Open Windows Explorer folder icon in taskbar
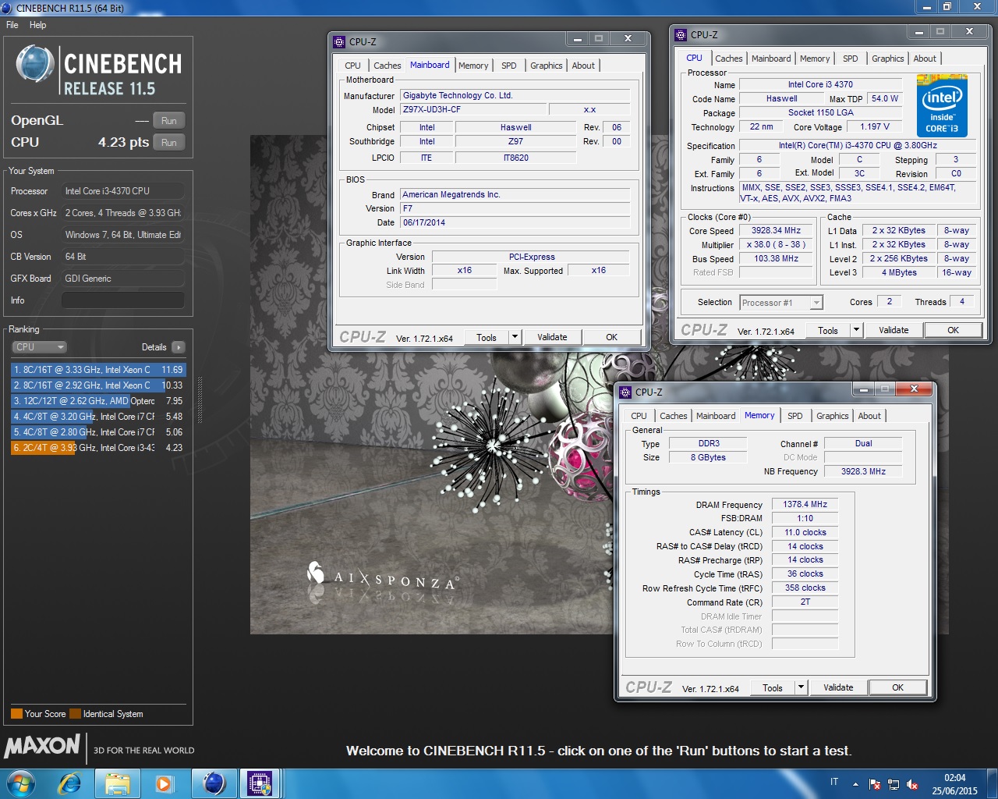 (118, 783)
